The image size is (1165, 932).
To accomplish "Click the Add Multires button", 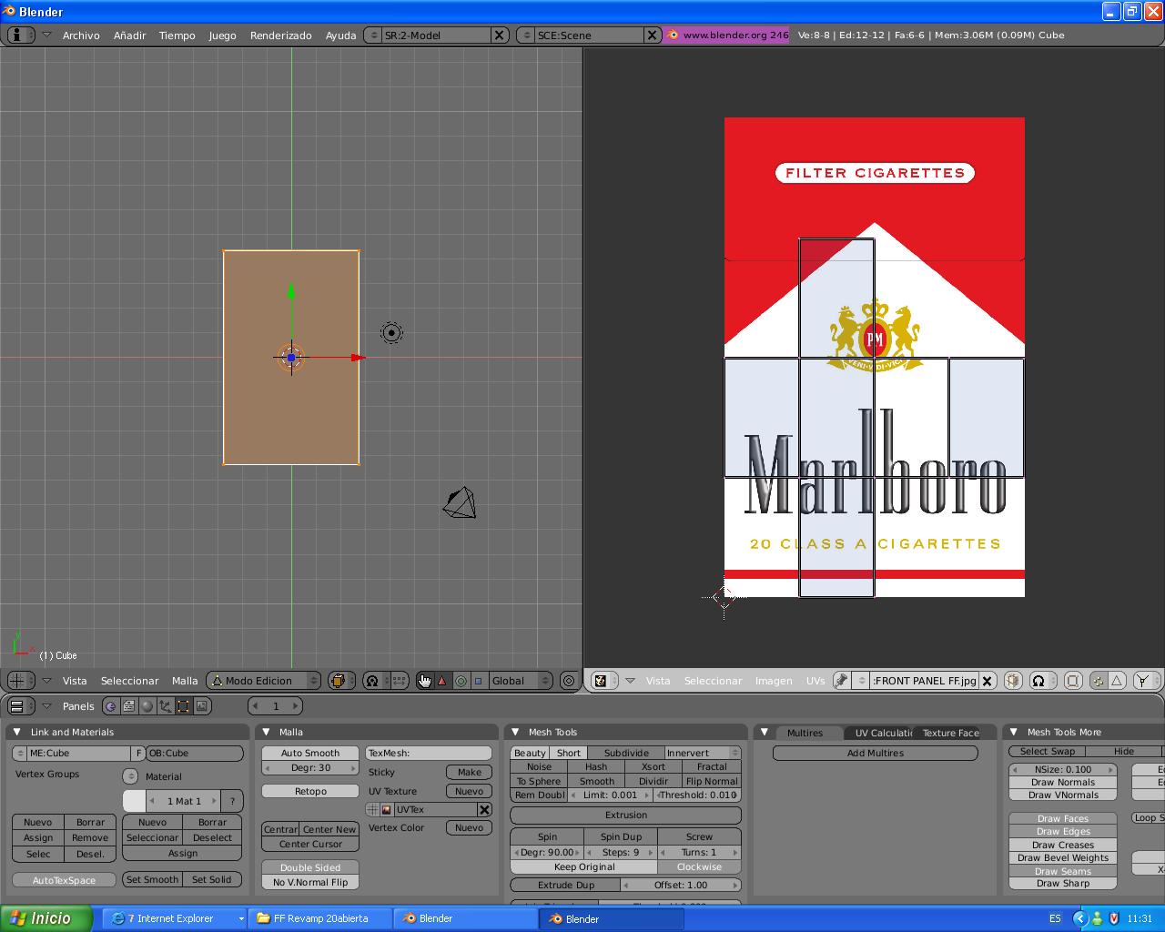I will [875, 753].
